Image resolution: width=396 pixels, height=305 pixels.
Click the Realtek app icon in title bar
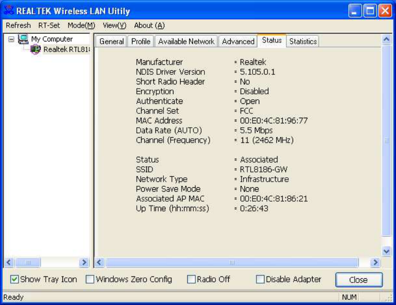click(9, 10)
